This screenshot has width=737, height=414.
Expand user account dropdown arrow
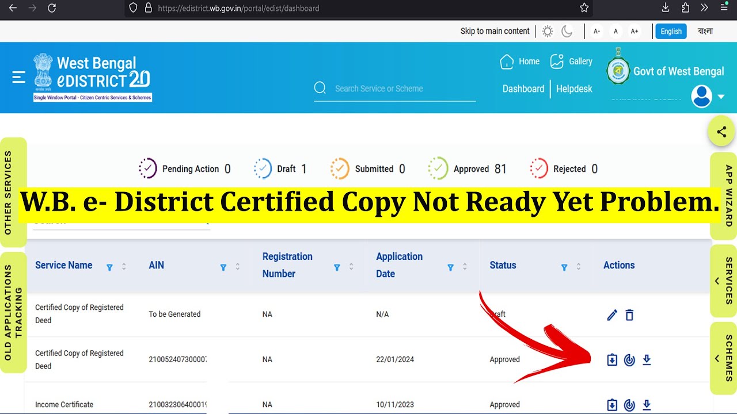[721, 97]
